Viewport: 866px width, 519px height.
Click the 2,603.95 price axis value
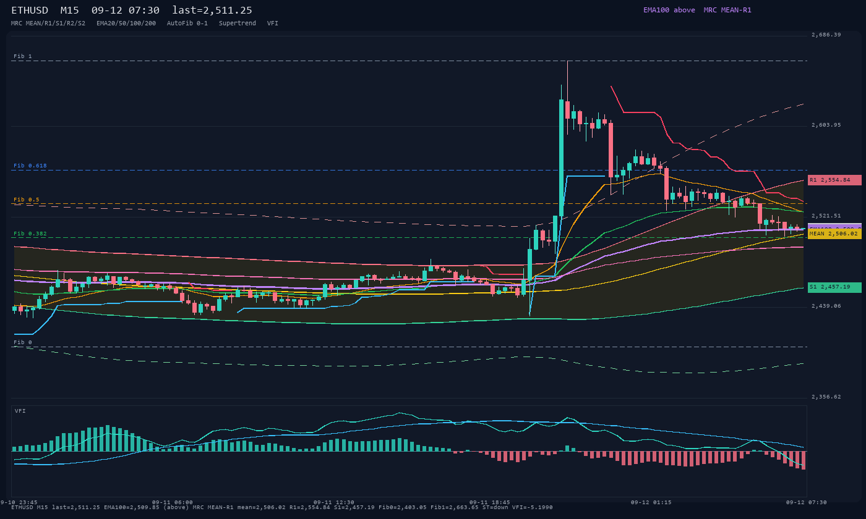[x=826, y=125]
